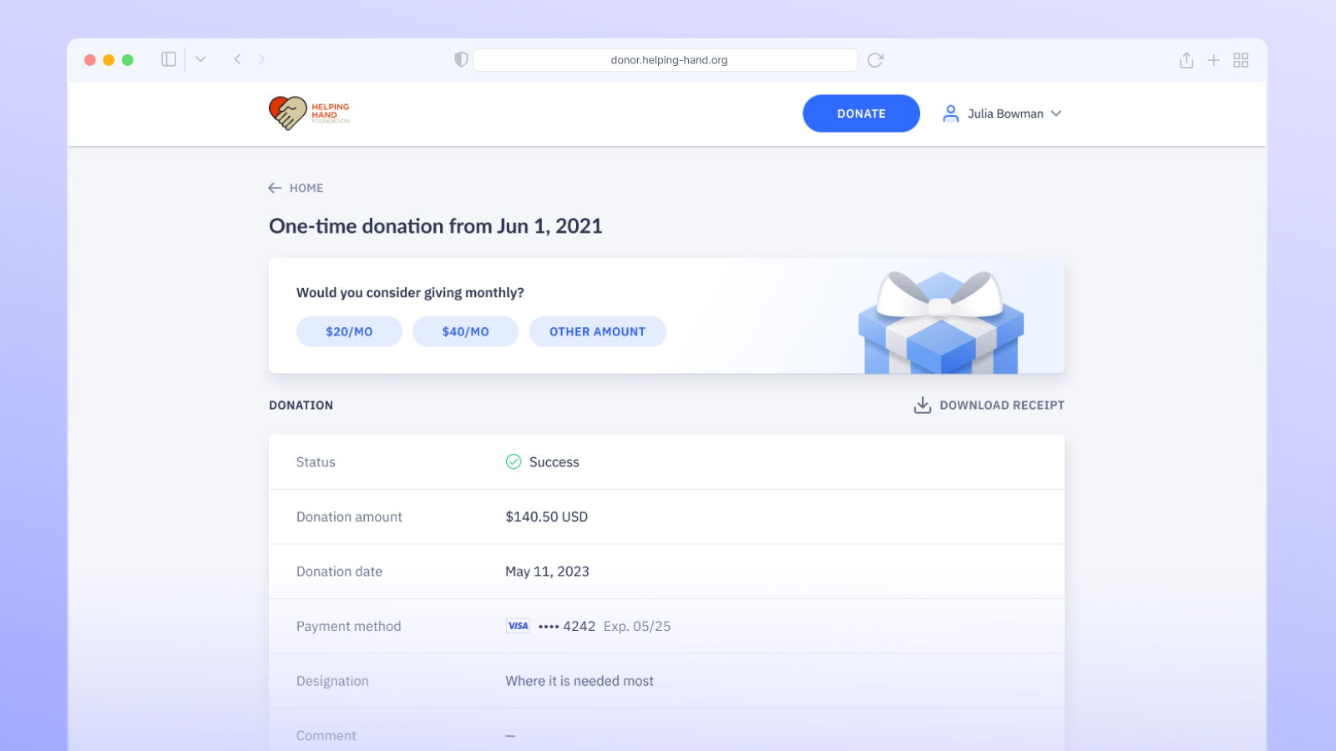The width and height of the screenshot is (1336, 751).
Task: Click the download receipt arrow icon
Action: coord(922,406)
